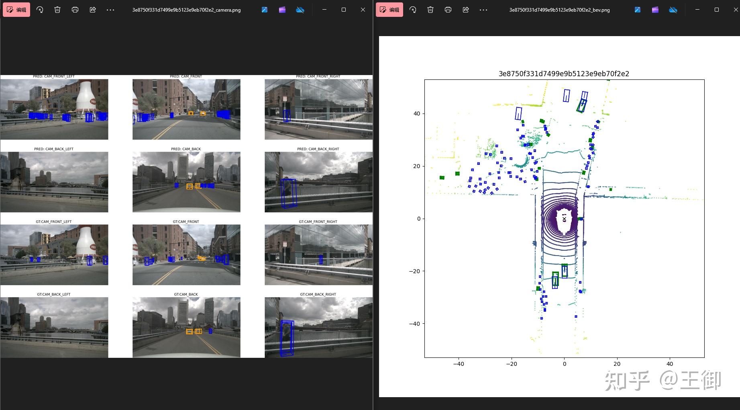
Task: Rotate the bev.png image
Action: [x=413, y=10]
